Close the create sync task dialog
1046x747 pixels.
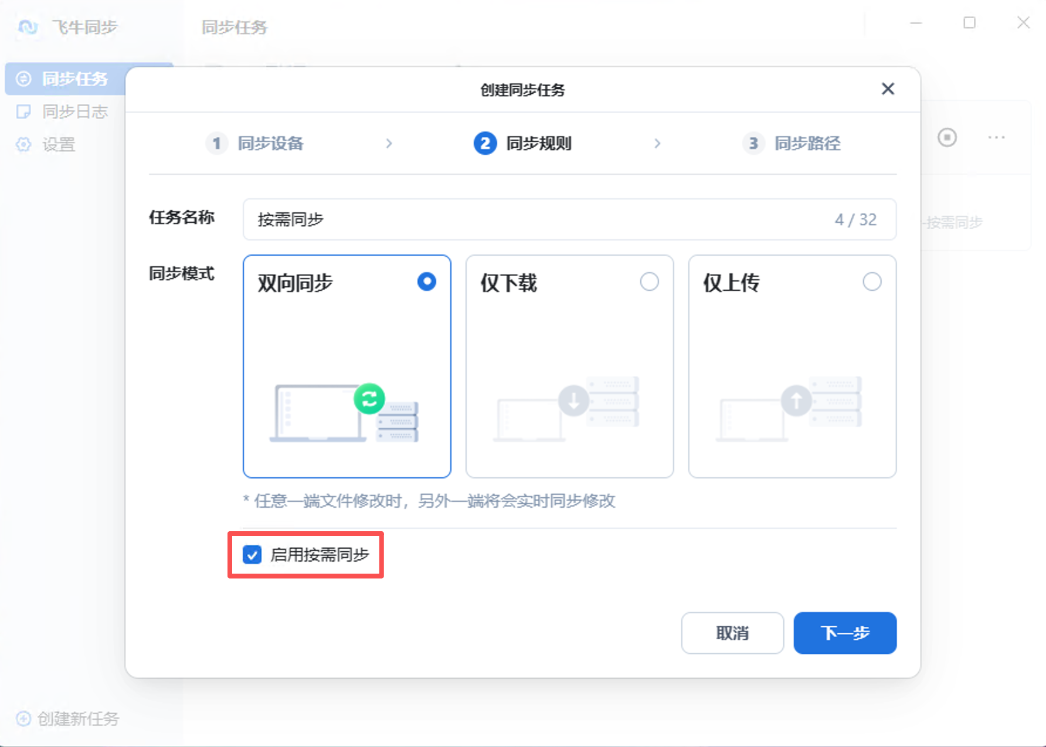click(x=888, y=89)
